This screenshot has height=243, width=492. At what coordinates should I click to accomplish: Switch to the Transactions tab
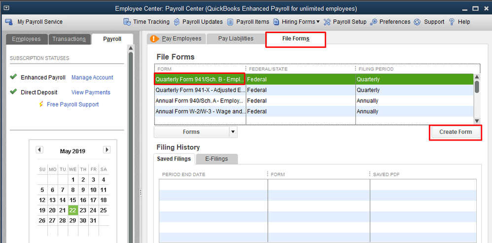[69, 39]
